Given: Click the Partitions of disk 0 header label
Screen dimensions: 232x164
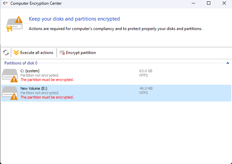Looking at the screenshot, I should click(21, 63).
